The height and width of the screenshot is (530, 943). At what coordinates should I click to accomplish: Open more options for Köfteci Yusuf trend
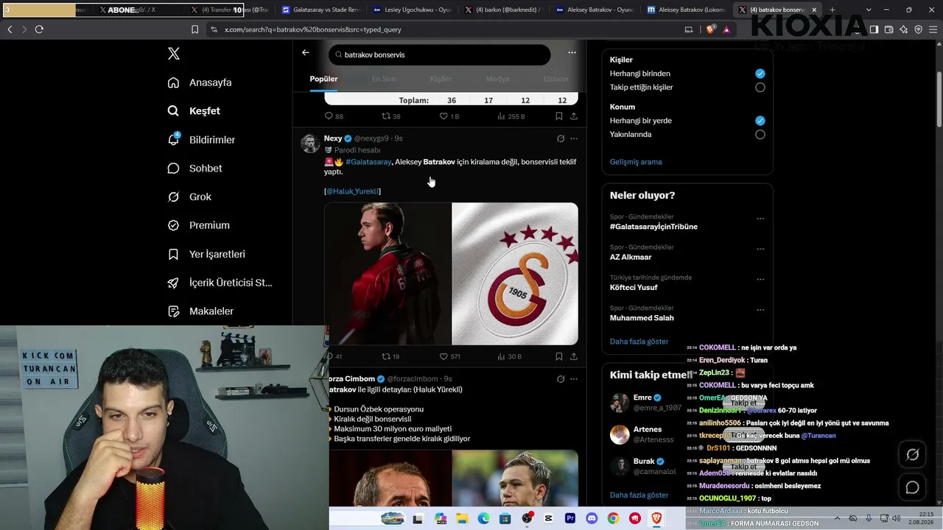[x=760, y=279]
